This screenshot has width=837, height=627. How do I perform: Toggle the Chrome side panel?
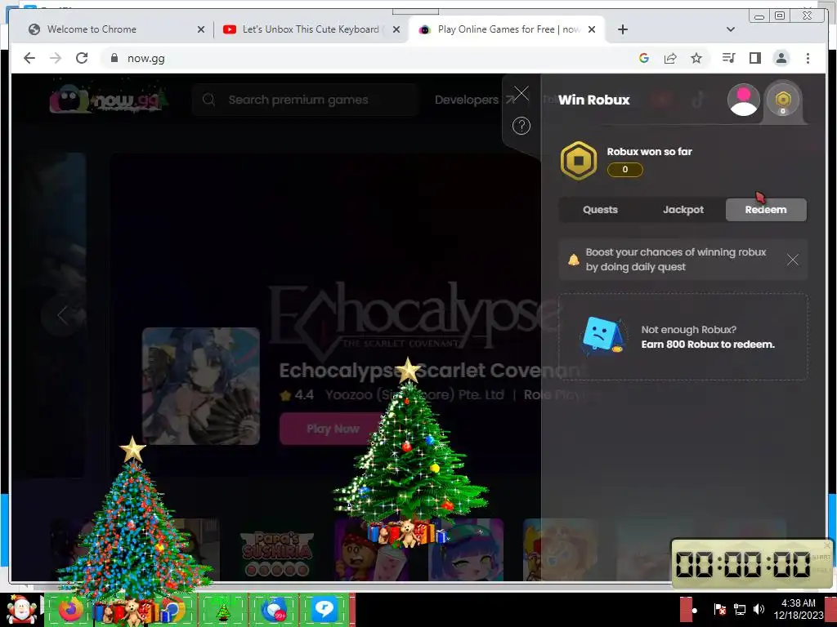(754, 58)
